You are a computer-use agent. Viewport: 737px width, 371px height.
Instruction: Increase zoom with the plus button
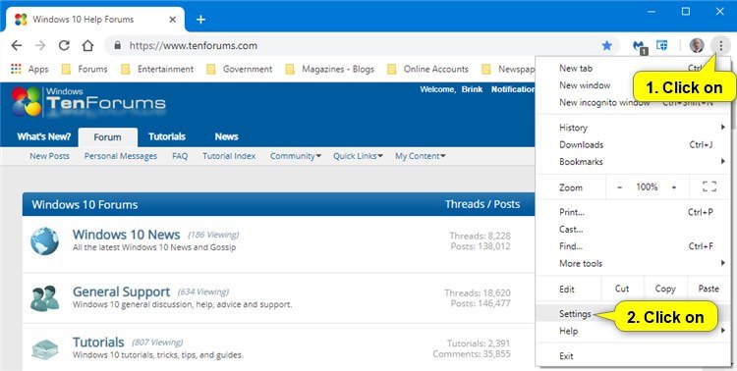674,186
